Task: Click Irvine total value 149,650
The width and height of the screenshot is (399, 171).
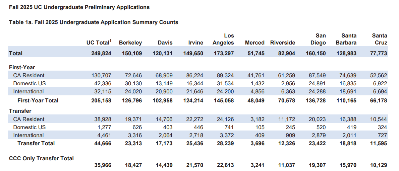Action: coord(193,53)
